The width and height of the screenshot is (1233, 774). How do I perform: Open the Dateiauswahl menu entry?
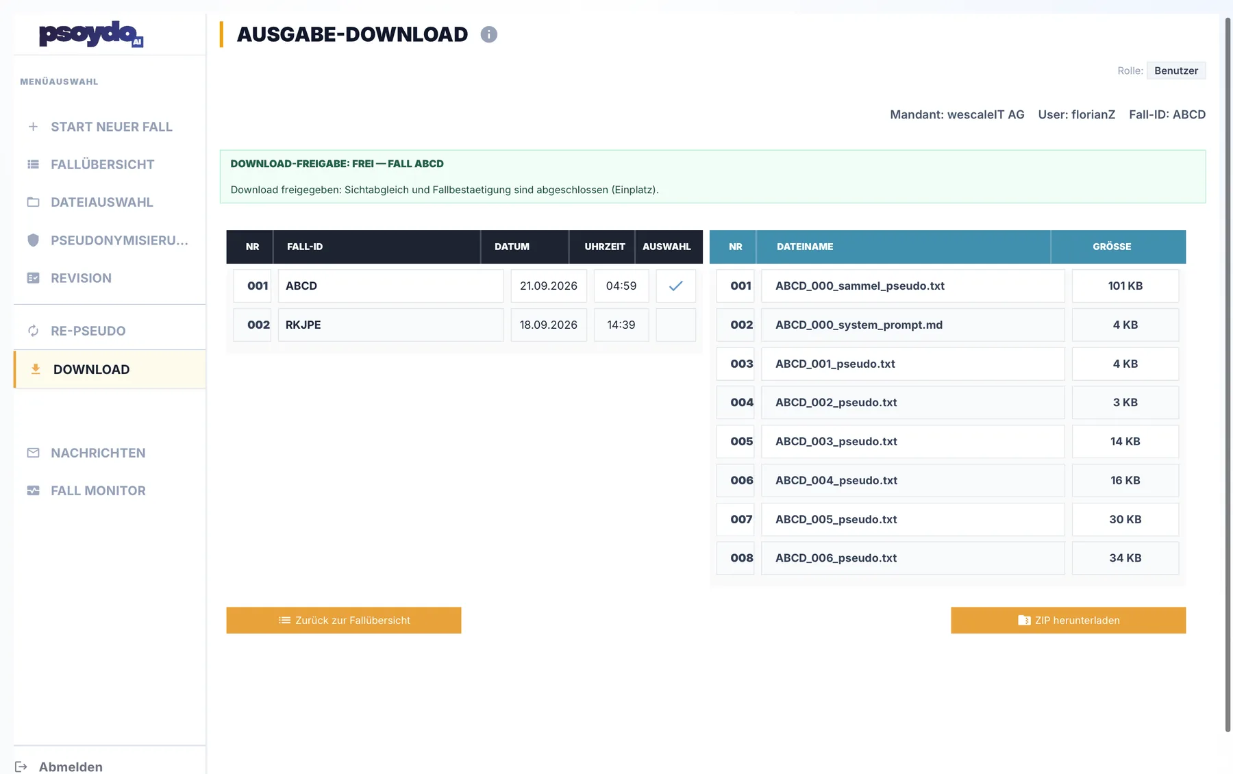(110, 202)
